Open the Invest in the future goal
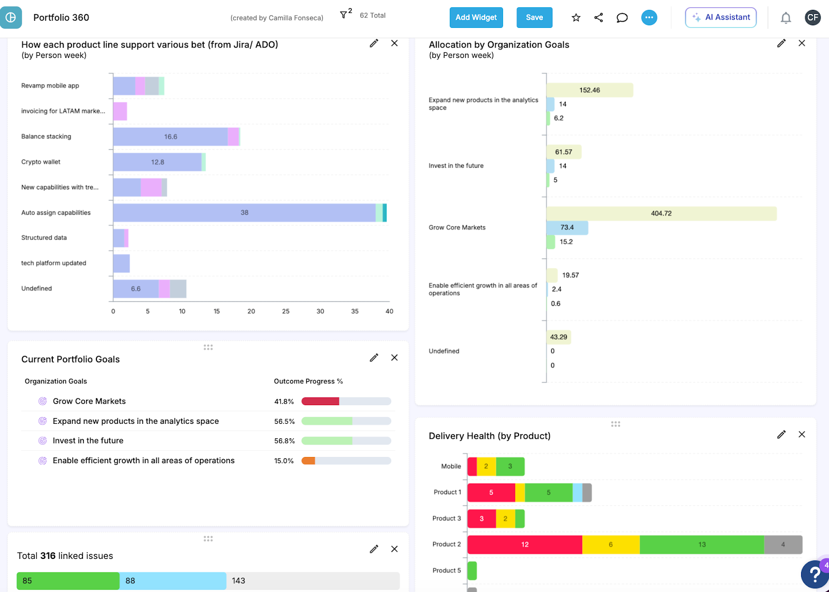The width and height of the screenshot is (829, 592). [x=88, y=441]
